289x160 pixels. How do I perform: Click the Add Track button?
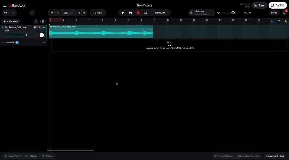pyautogui.click(x=10, y=22)
